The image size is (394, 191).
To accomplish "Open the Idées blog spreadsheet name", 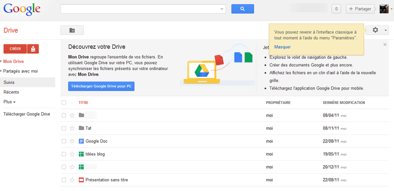I will (x=95, y=154).
